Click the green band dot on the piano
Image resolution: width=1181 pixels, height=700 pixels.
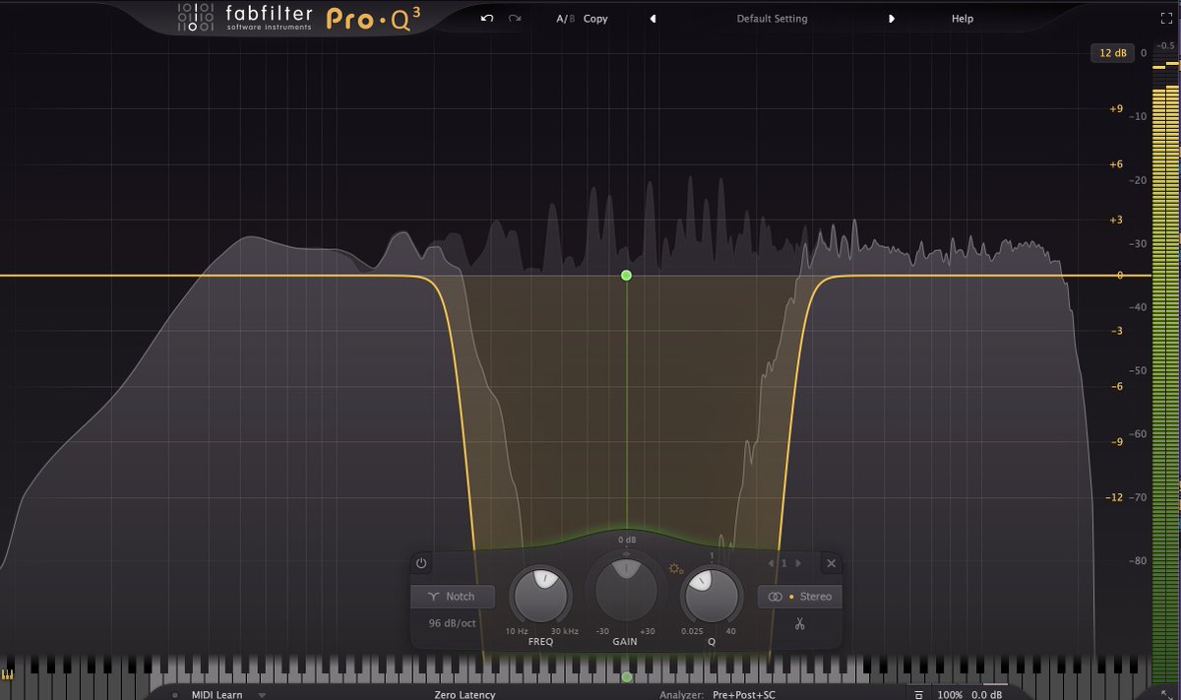[x=626, y=677]
